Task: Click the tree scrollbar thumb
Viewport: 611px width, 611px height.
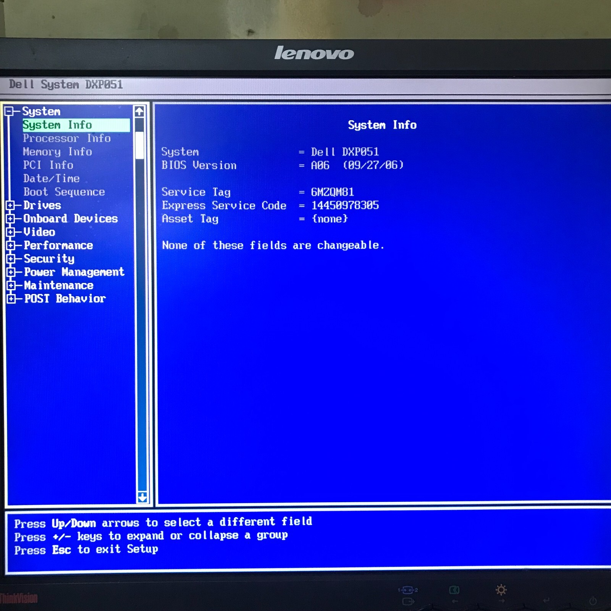Action: [140, 145]
